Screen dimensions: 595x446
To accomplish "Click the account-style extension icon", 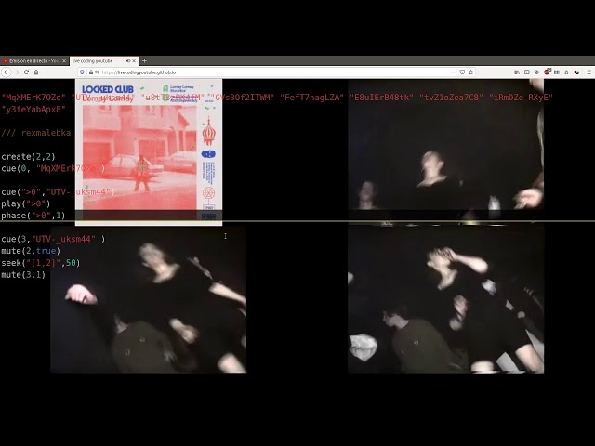I will (566, 72).
